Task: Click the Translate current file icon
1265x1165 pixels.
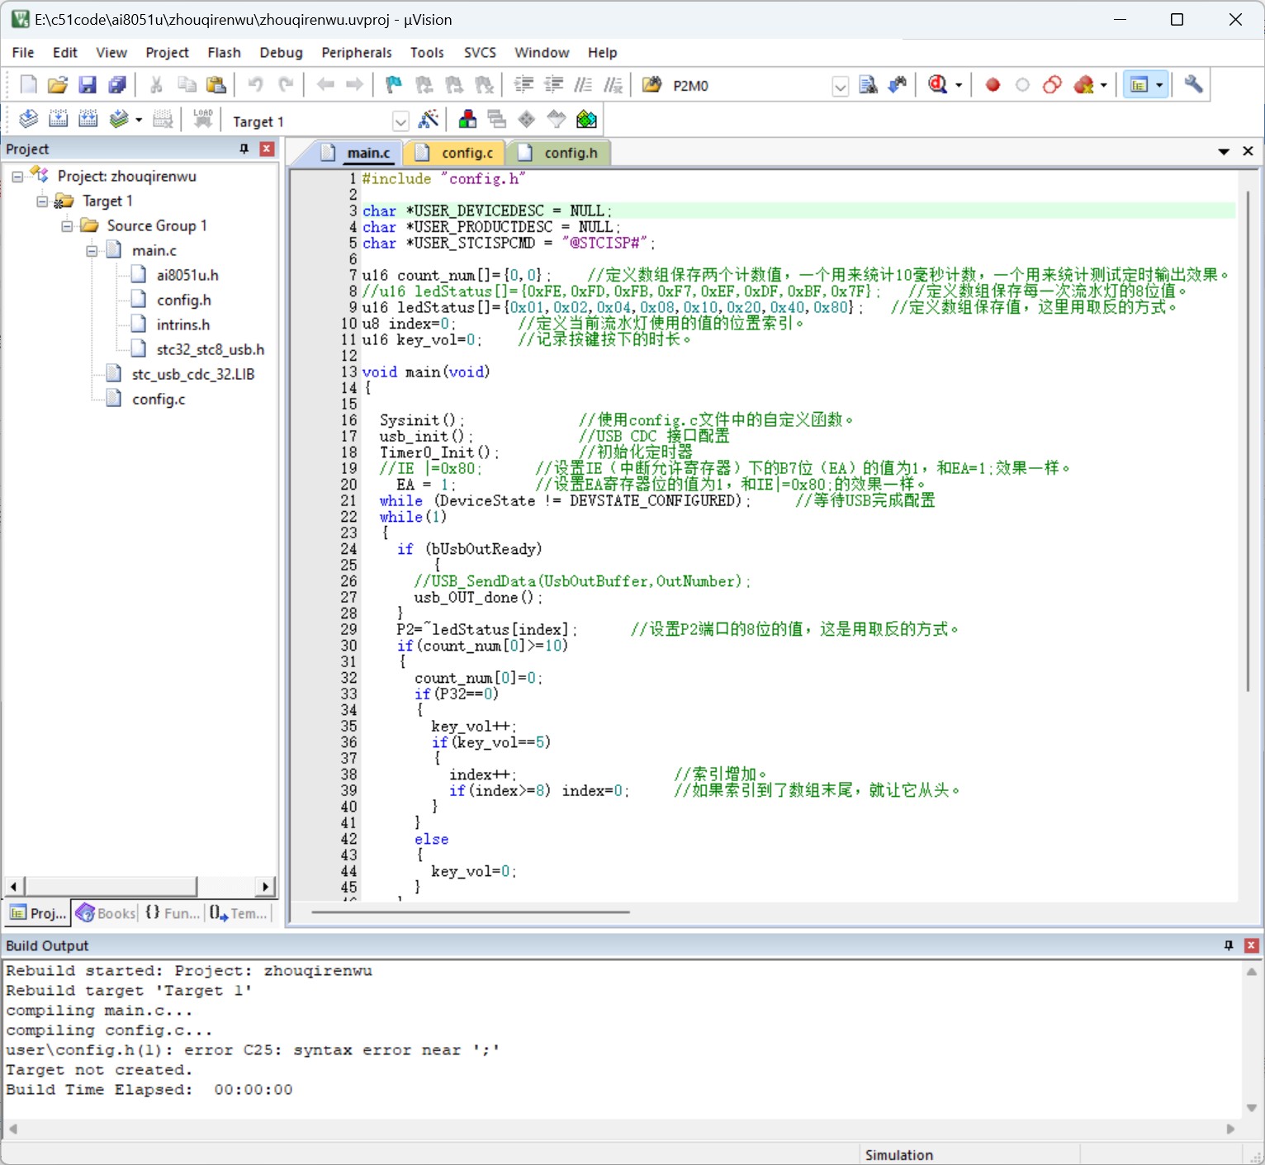Action: (28, 120)
